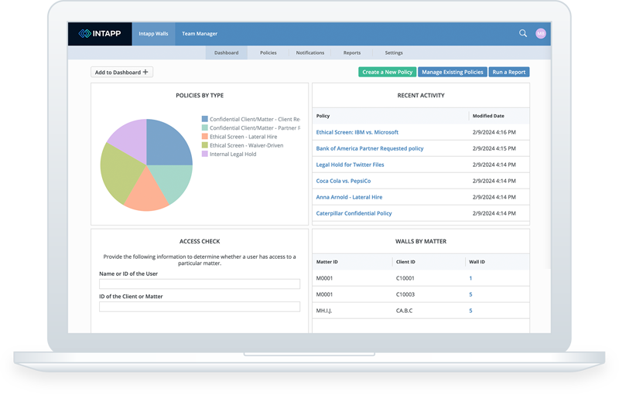The image size is (619, 394).
Task: Click the 2/9/2024 4:16 PM date cell
Action: point(494,132)
